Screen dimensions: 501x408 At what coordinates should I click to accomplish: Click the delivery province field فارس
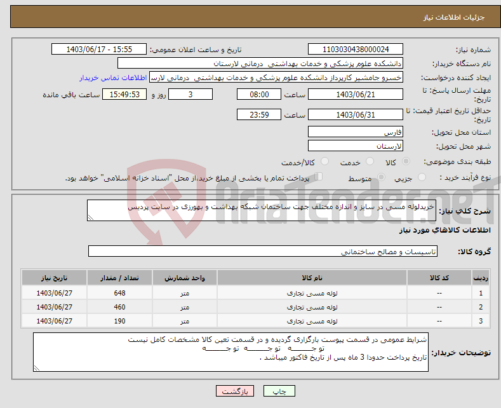(356, 132)
